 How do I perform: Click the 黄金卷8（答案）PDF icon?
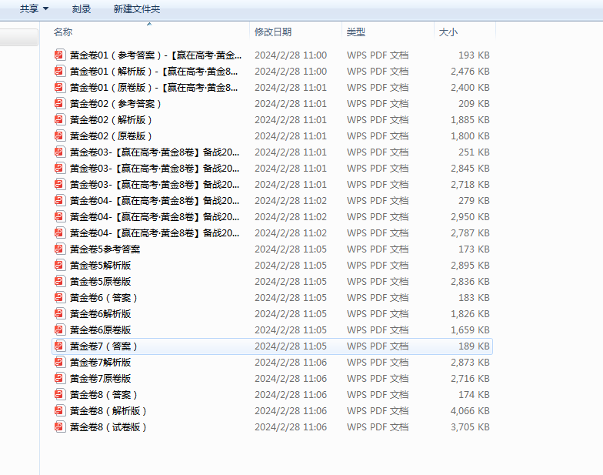point(60,394)
